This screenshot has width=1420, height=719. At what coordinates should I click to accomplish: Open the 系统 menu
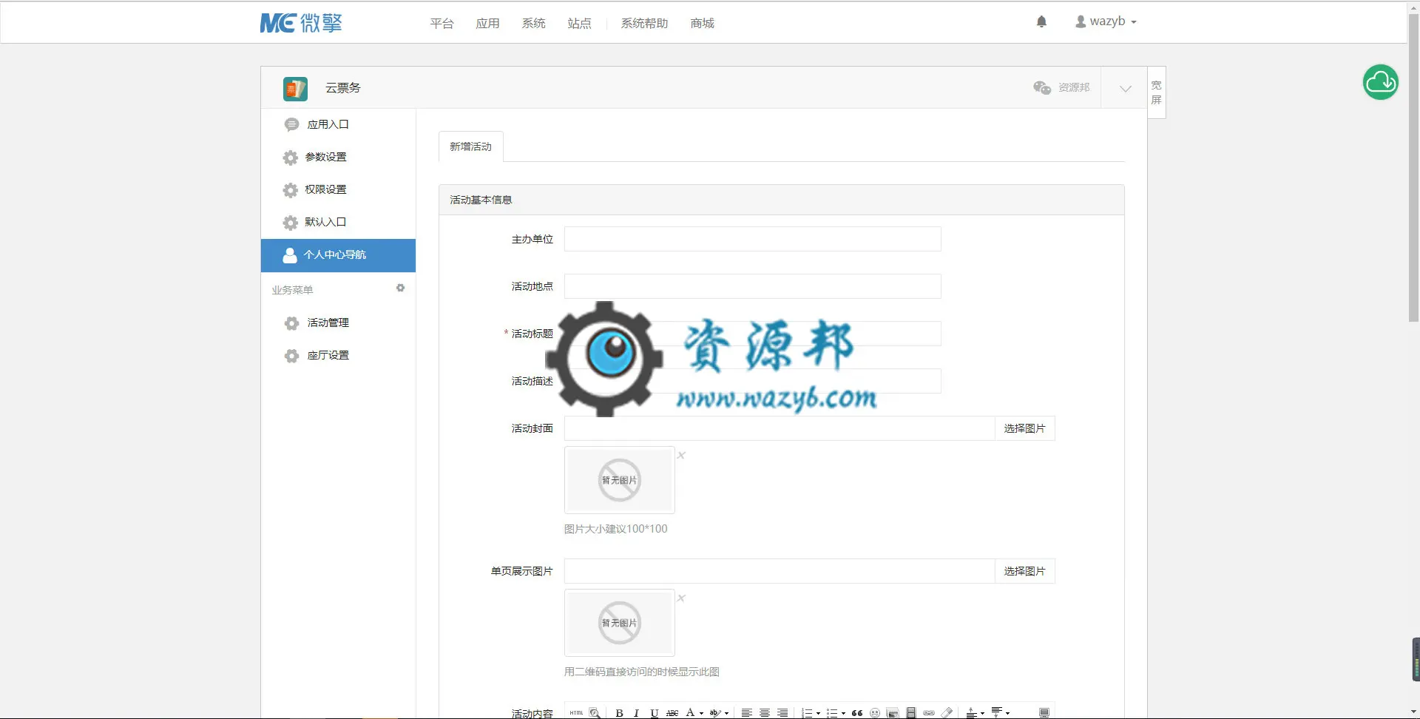coord(533,24)
